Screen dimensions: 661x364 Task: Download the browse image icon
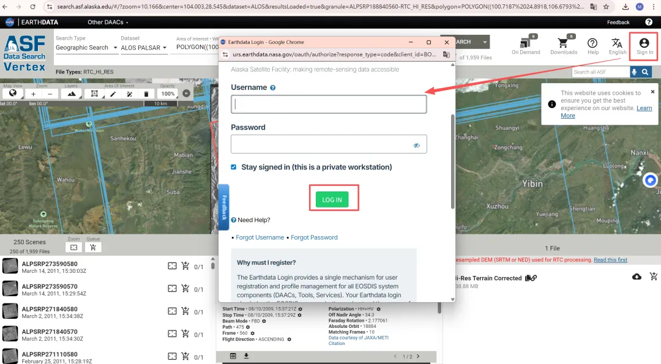pyautogui.click(x=246, y=356)
